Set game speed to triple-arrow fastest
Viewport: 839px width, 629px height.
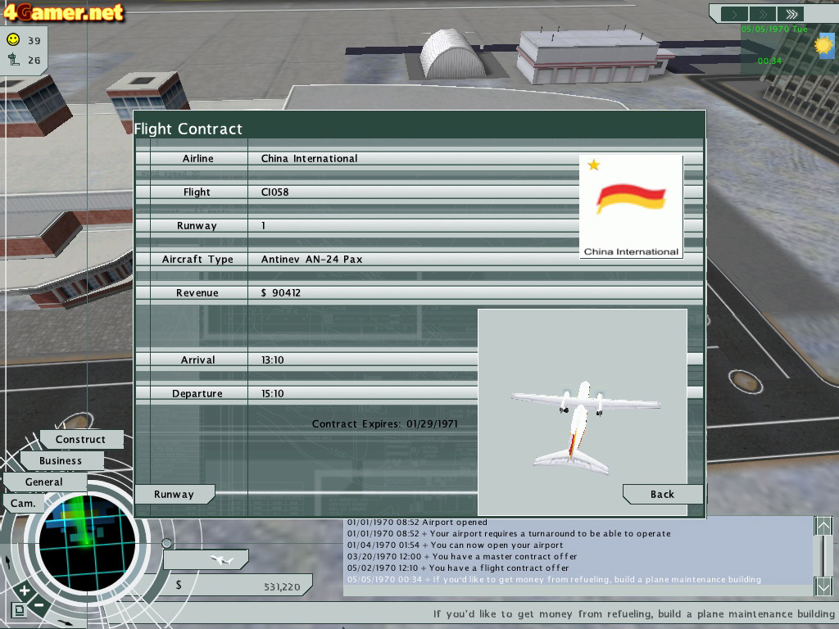pos(791,14)
